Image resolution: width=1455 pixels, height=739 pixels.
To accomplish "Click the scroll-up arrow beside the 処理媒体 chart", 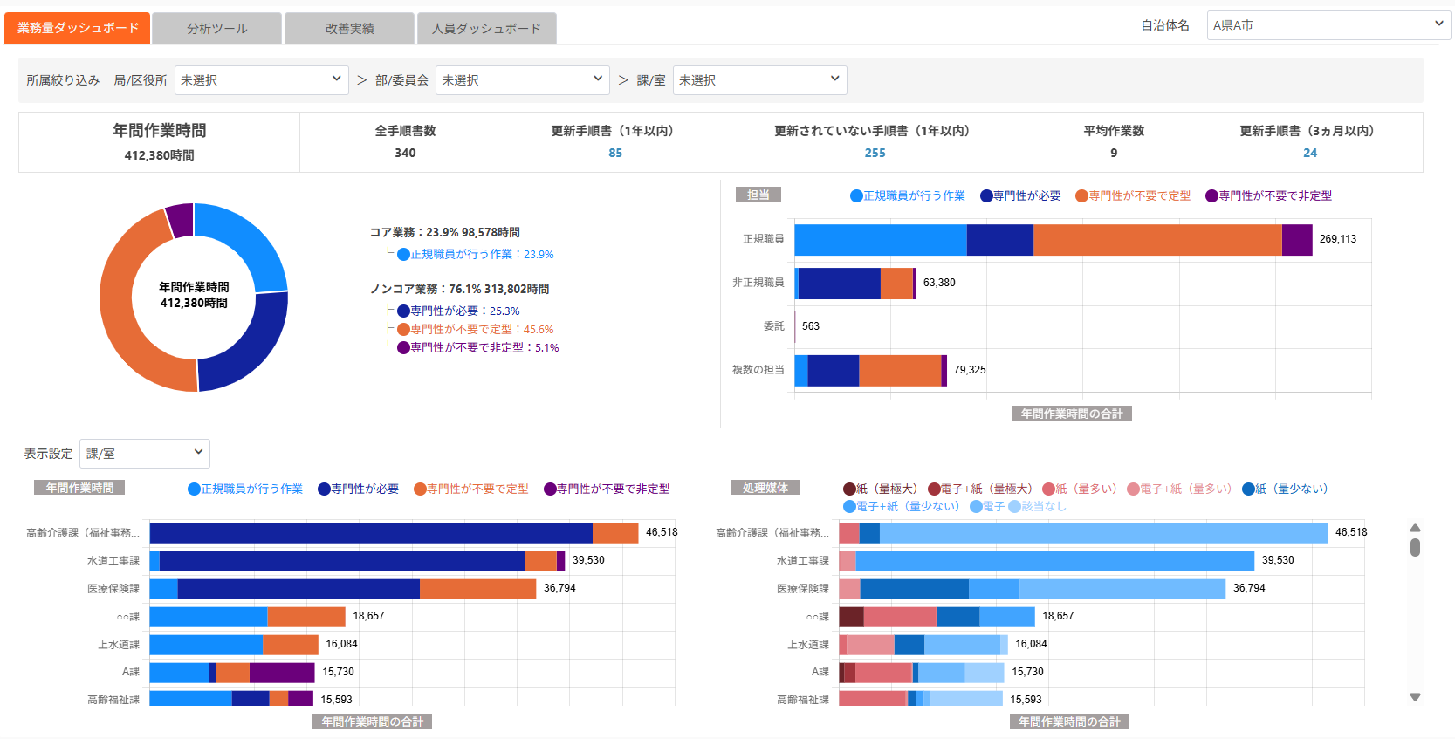I will click(x=1415, y=528).
